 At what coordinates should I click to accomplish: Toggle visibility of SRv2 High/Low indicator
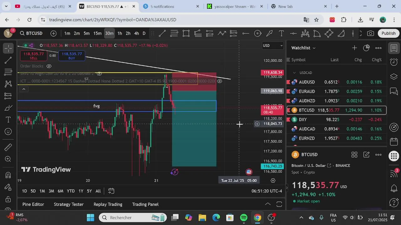[x=99, y=74]
